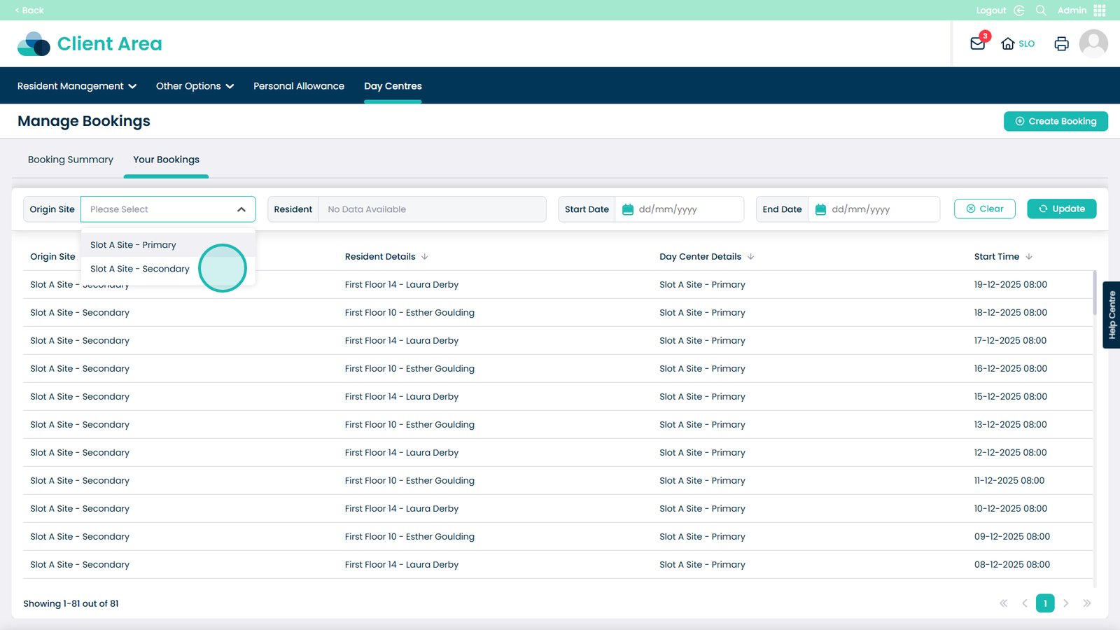Expand the Resident Management menu
Image resolution: width=1120 pixels, height=630 pixels.
pyautogui.click(x=76, y=86)
